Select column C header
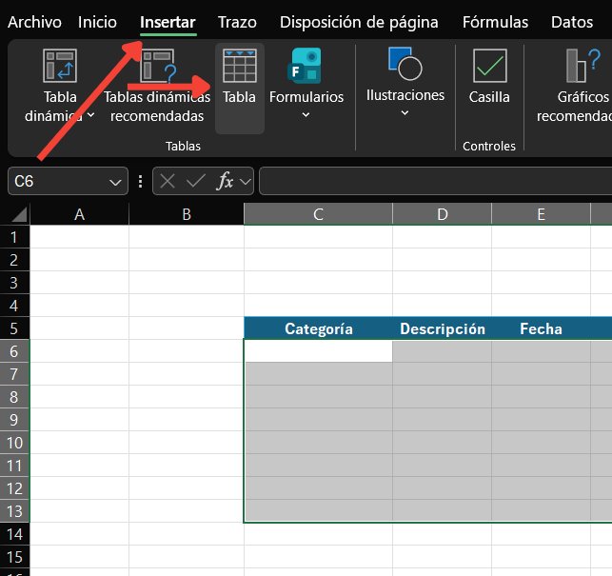This screenshot has height=576, width=612. [x=318, y=214]
